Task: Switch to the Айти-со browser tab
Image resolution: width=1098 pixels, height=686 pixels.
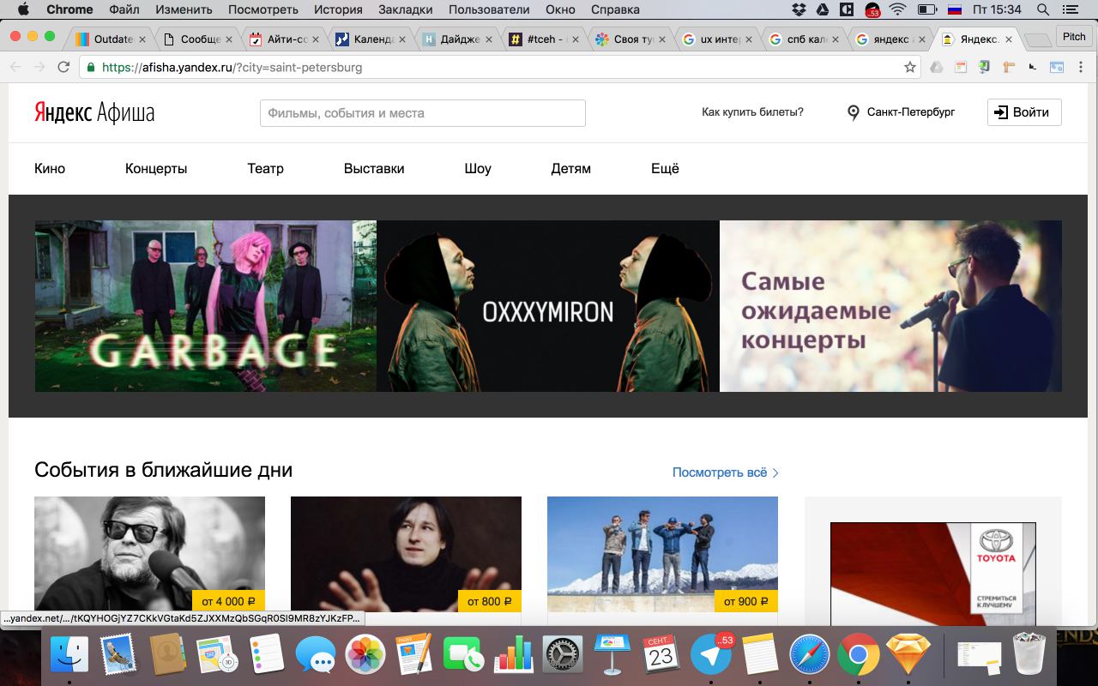Action: tap(283, 39)
